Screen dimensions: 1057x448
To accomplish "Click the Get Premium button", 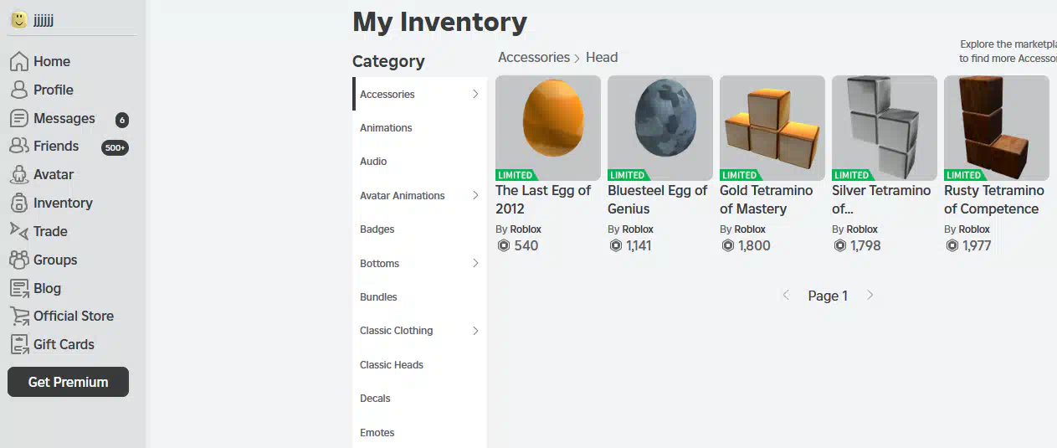I will tap(68, 382).
